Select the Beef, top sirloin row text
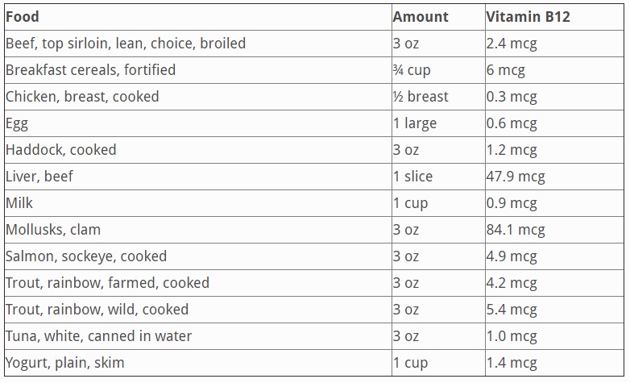The height and width of the screenshot is (383, 630). [x=126, y=44]
